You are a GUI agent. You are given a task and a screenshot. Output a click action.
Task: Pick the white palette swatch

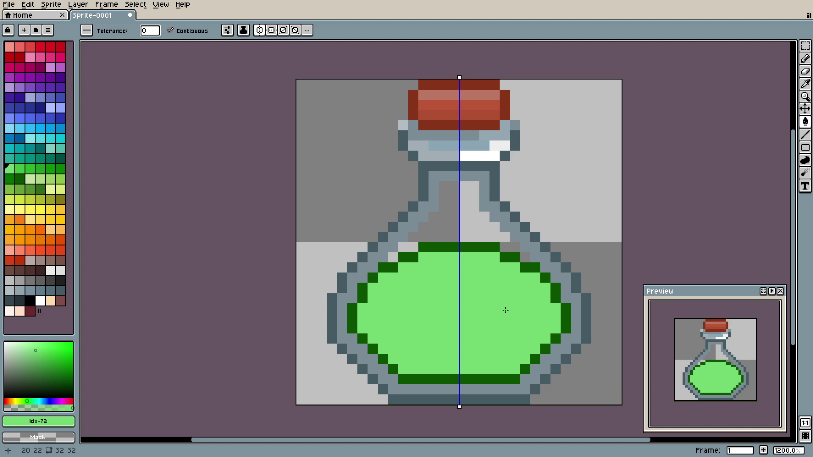click(40, 301)
